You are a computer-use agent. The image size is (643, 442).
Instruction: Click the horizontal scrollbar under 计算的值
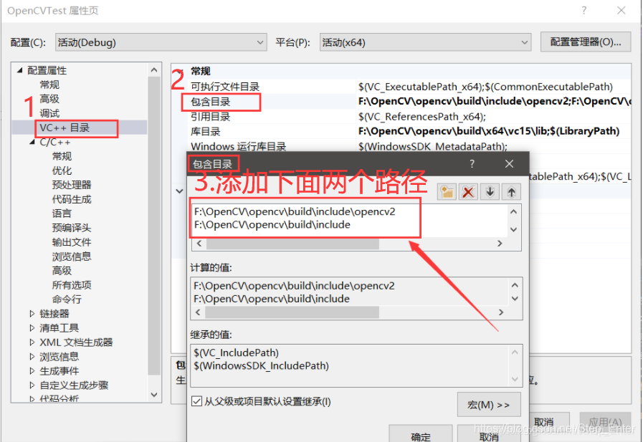[292, 312]
